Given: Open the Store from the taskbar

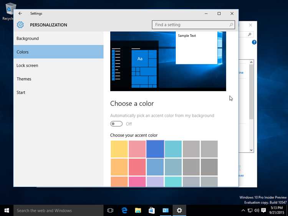Looking at the screenshot, I should click(152, 210).
